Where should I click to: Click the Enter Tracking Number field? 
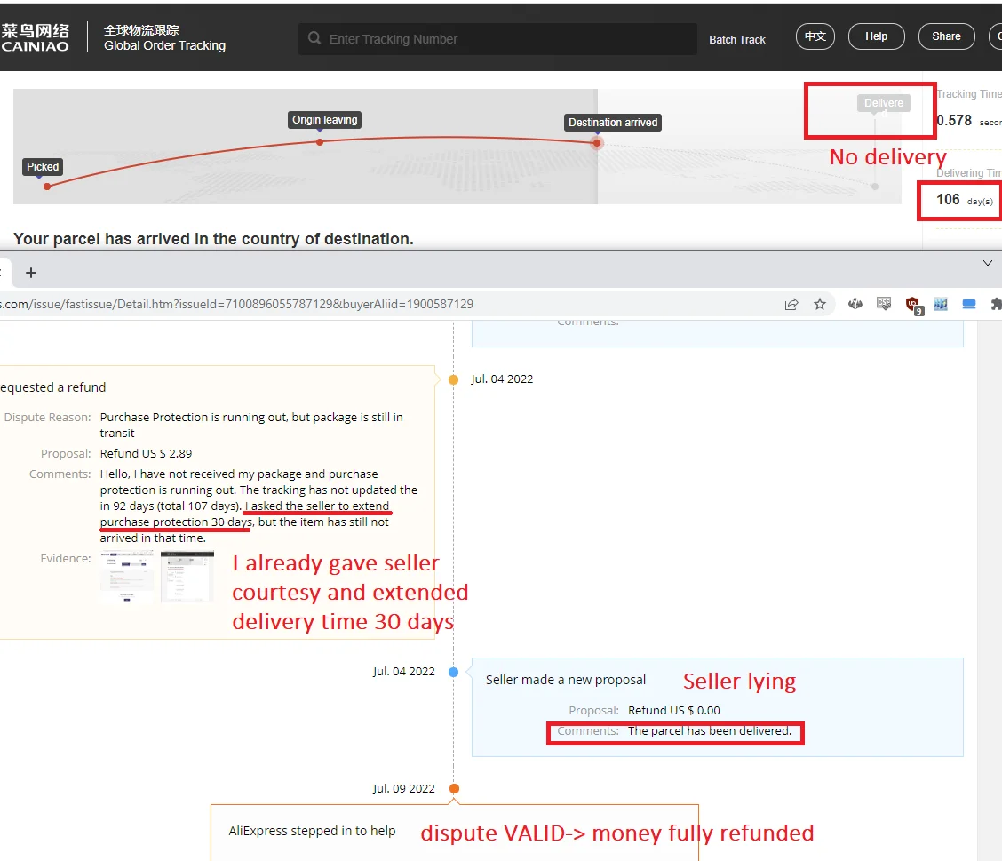(497, 39)
